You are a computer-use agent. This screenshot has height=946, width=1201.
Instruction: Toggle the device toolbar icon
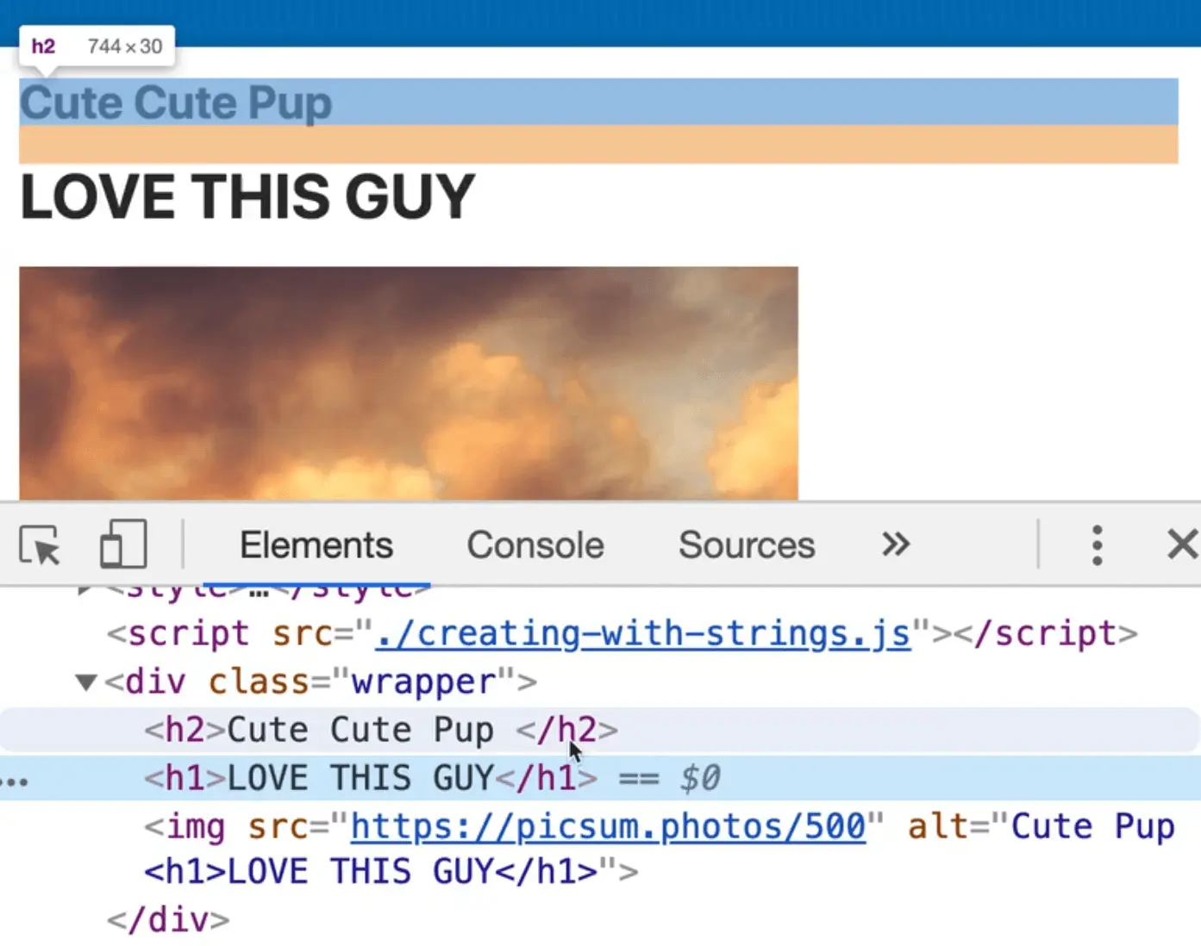[122, 545]
